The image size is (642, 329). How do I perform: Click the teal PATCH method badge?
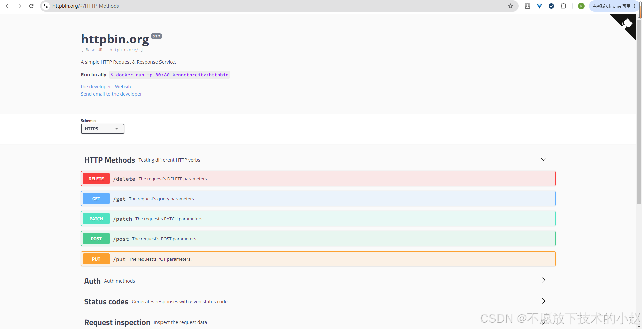click(96, 219)
